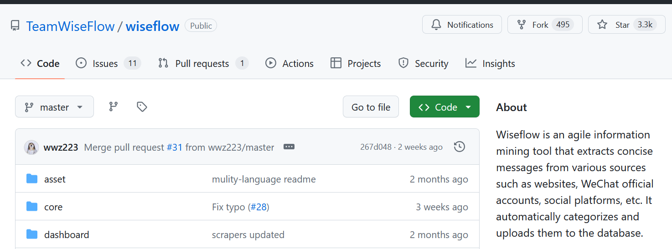Screen dimensions: 672x249
Task: View commit history clock icon
Action: click(460, 147)
